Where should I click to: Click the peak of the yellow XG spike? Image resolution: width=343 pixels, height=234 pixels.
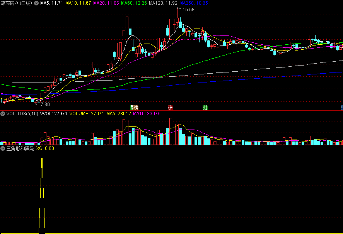click(x=42, y=153)
